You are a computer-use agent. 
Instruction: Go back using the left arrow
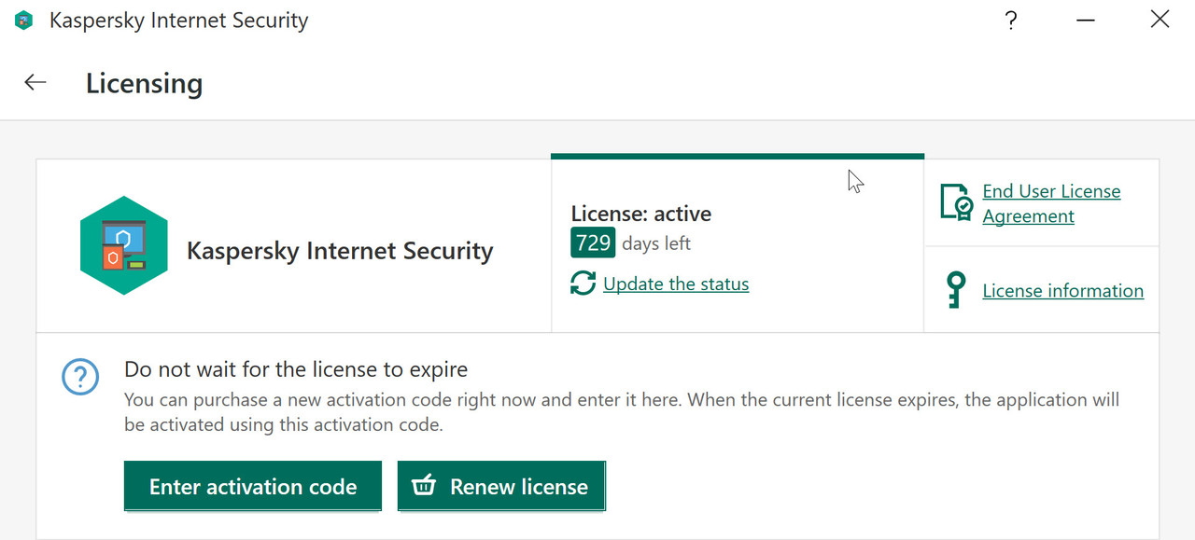click(x=35, y=82)
